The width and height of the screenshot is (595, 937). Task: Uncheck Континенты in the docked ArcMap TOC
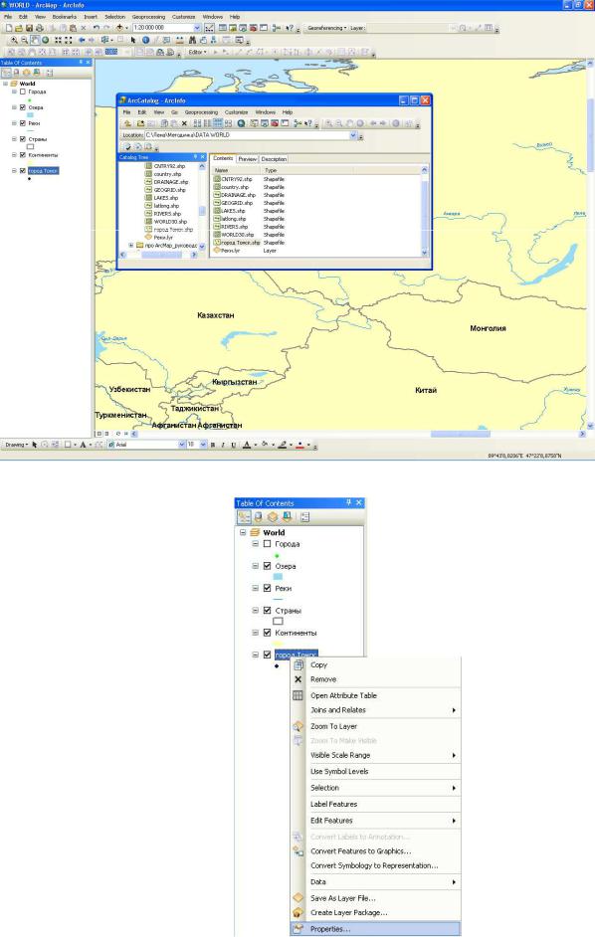[23, 155]
